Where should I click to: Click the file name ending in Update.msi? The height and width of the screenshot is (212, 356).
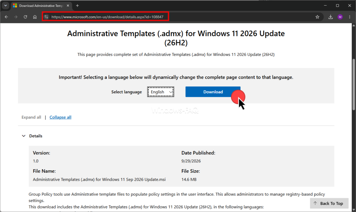99,179
